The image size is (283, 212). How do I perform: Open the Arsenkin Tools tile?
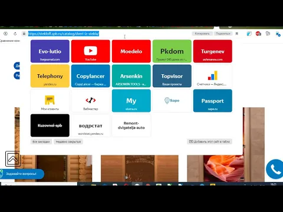pos(131,76)
